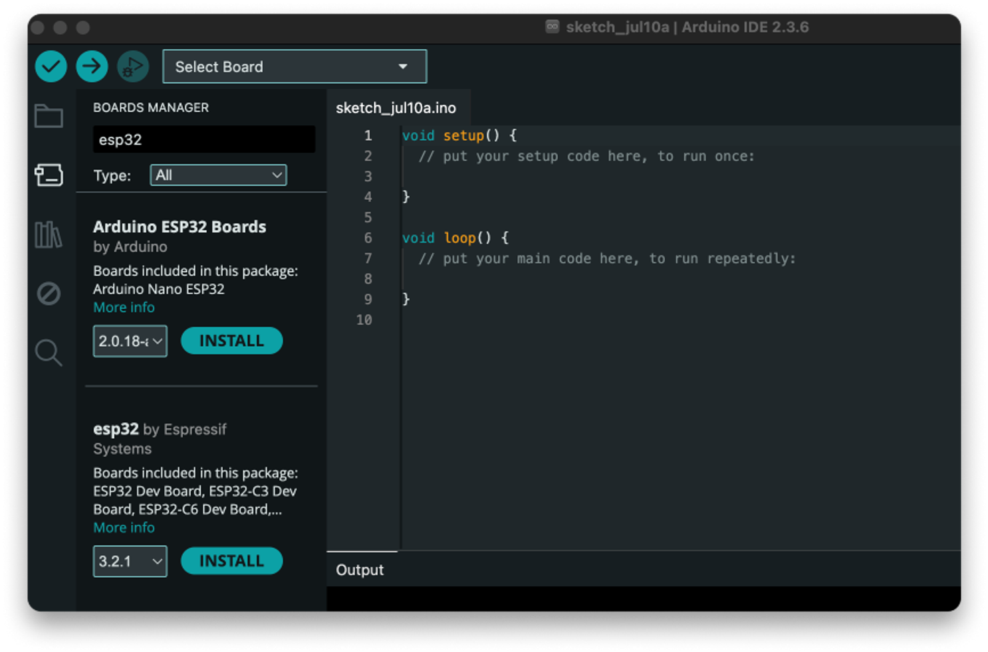The height and width of the screenshot is (652, 988).
Task: Click the void loop() code line
Action: [455, 238]
